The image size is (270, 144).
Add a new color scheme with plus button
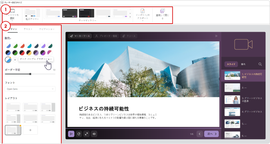15,60
